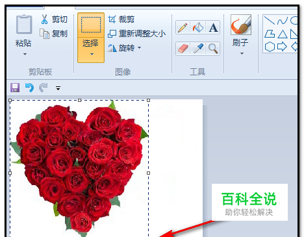The image size is (304, 237).
Task: Click the rectangular Select tool icon
Action: (91, 25)
